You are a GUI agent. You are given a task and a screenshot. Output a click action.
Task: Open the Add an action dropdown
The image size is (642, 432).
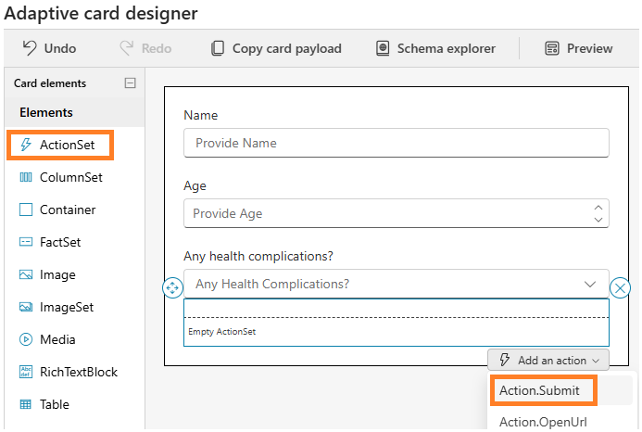point(548,360)
